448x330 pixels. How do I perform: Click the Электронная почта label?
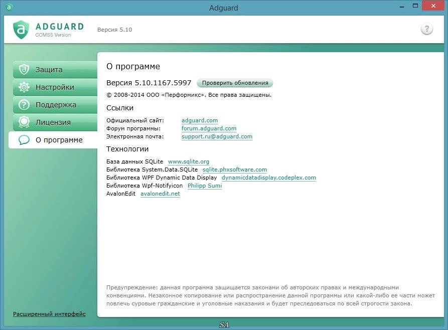(x=135, y=136)
